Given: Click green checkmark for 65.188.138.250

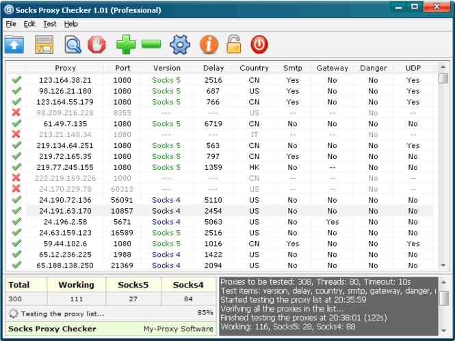Looking at the screenshot, I should click(x=16, y=265).
